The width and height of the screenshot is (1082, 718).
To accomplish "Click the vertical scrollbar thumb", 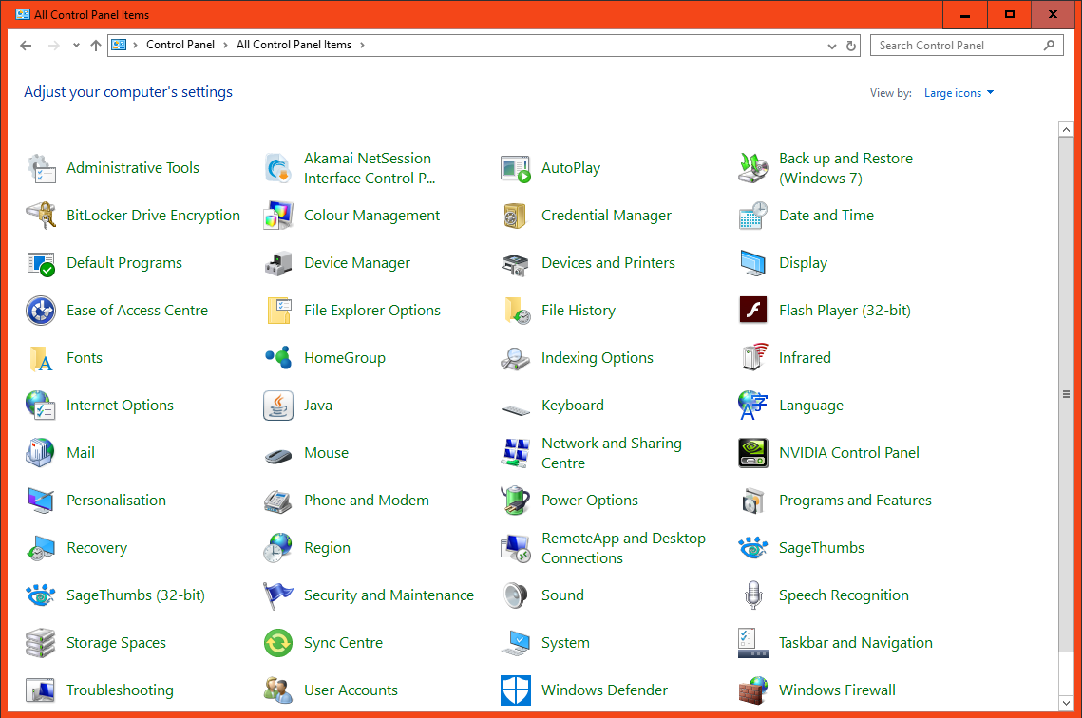I will (x=1066, y=394).
